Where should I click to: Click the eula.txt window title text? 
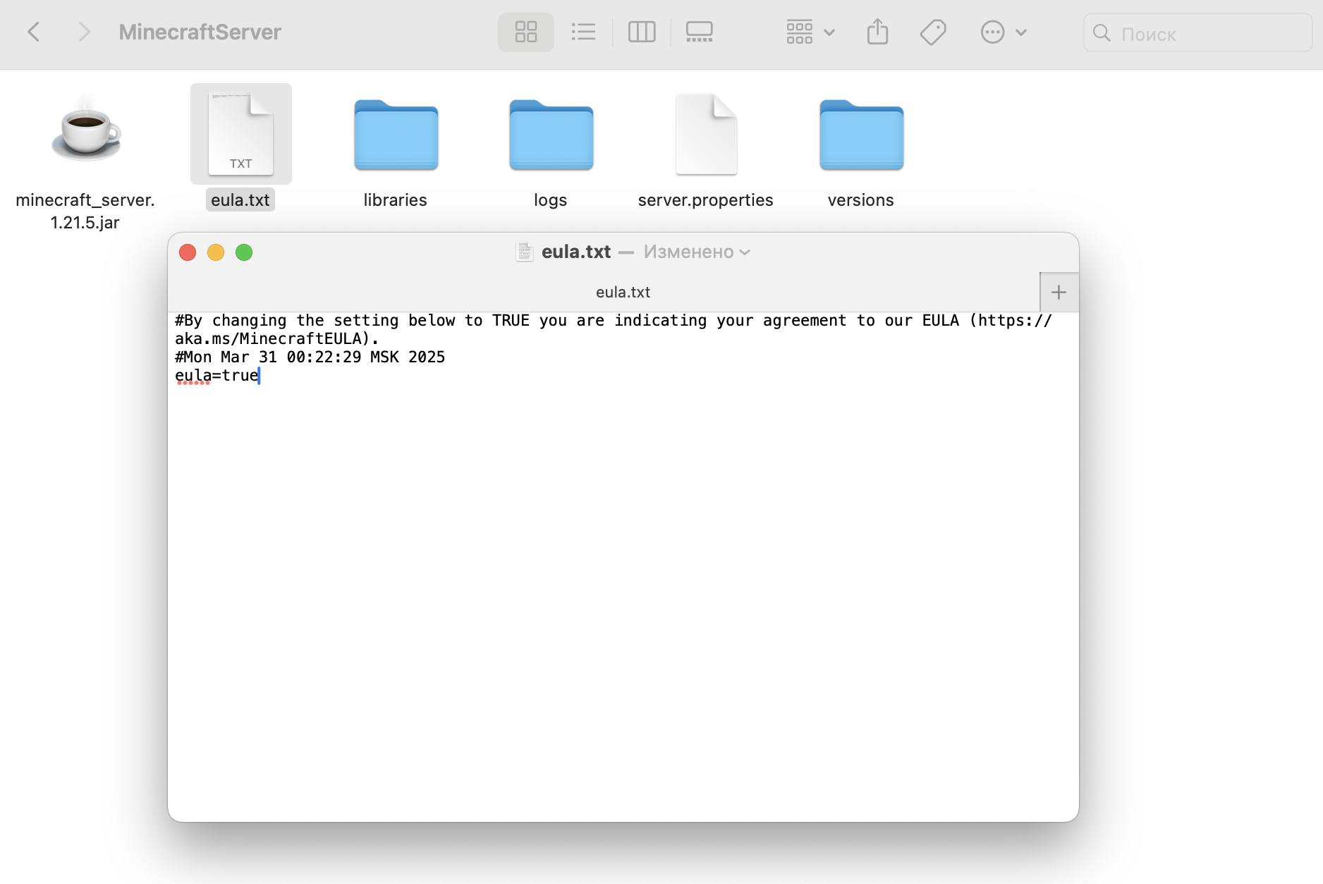point(575,252)
